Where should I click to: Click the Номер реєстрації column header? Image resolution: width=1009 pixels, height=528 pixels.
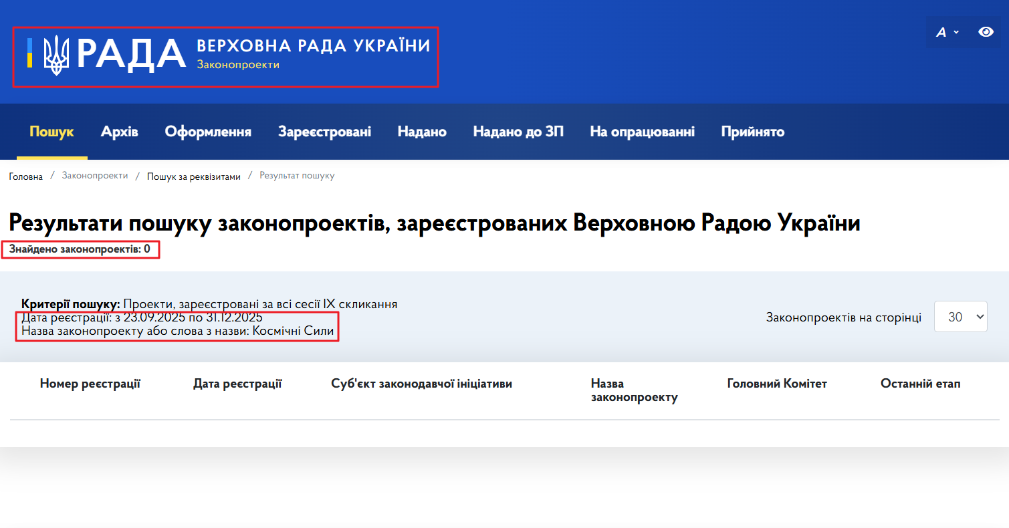point(90,384)
